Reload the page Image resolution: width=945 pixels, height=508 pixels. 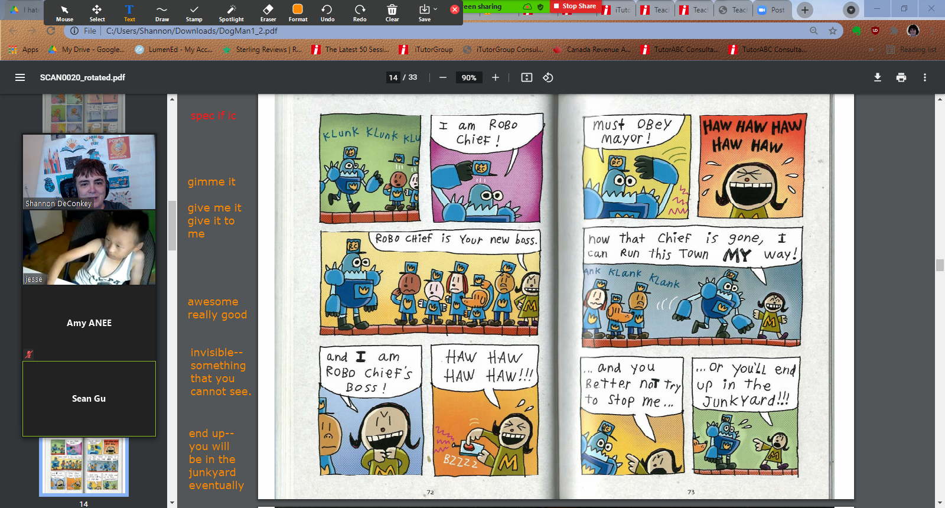pos(51,31)
